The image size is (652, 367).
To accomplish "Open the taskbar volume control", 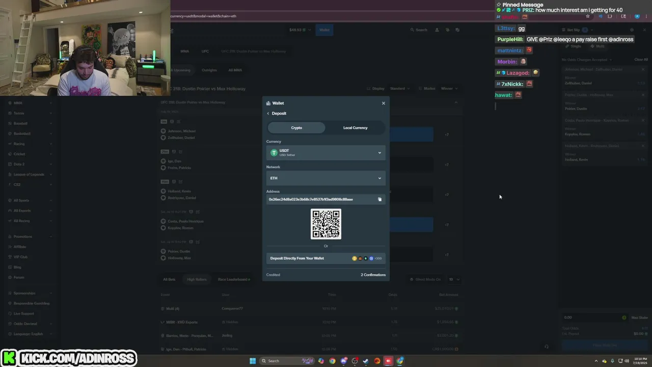I will click(x=627, y=361).
